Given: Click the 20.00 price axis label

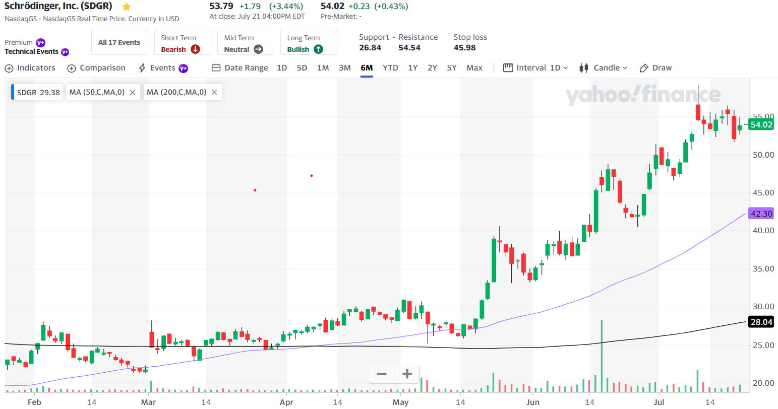Looking at the screenshot, I should point(763,383).
